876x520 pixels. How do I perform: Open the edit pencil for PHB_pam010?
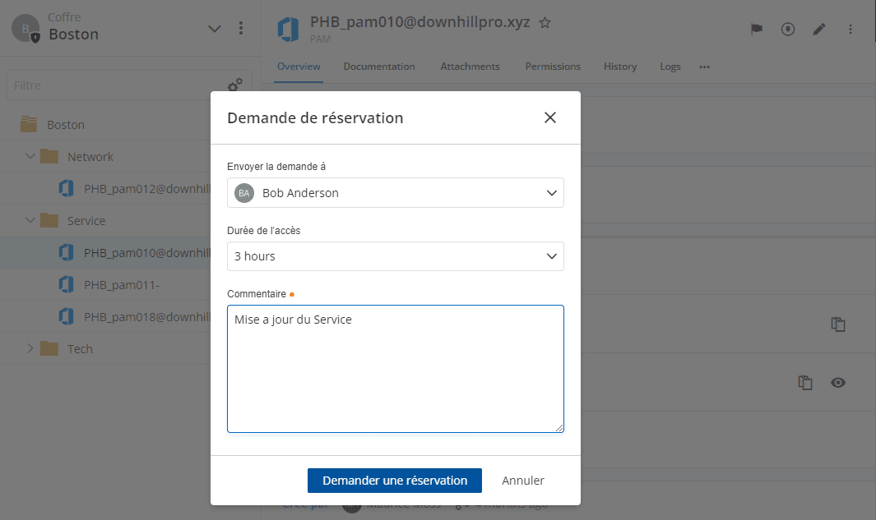[819, 29]
